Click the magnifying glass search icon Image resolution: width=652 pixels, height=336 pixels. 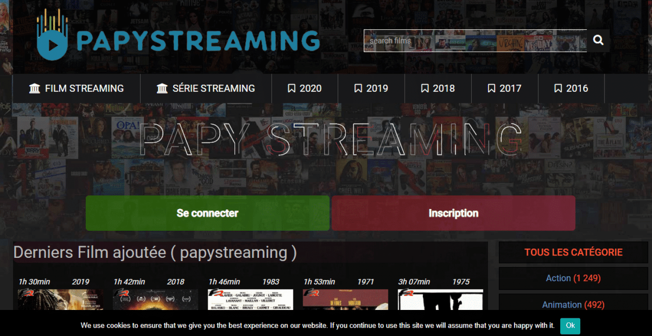coord(598,40)
